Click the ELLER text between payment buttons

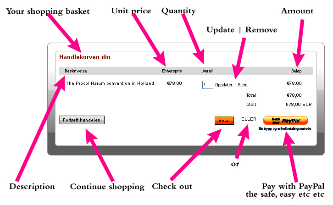[249, 119]
